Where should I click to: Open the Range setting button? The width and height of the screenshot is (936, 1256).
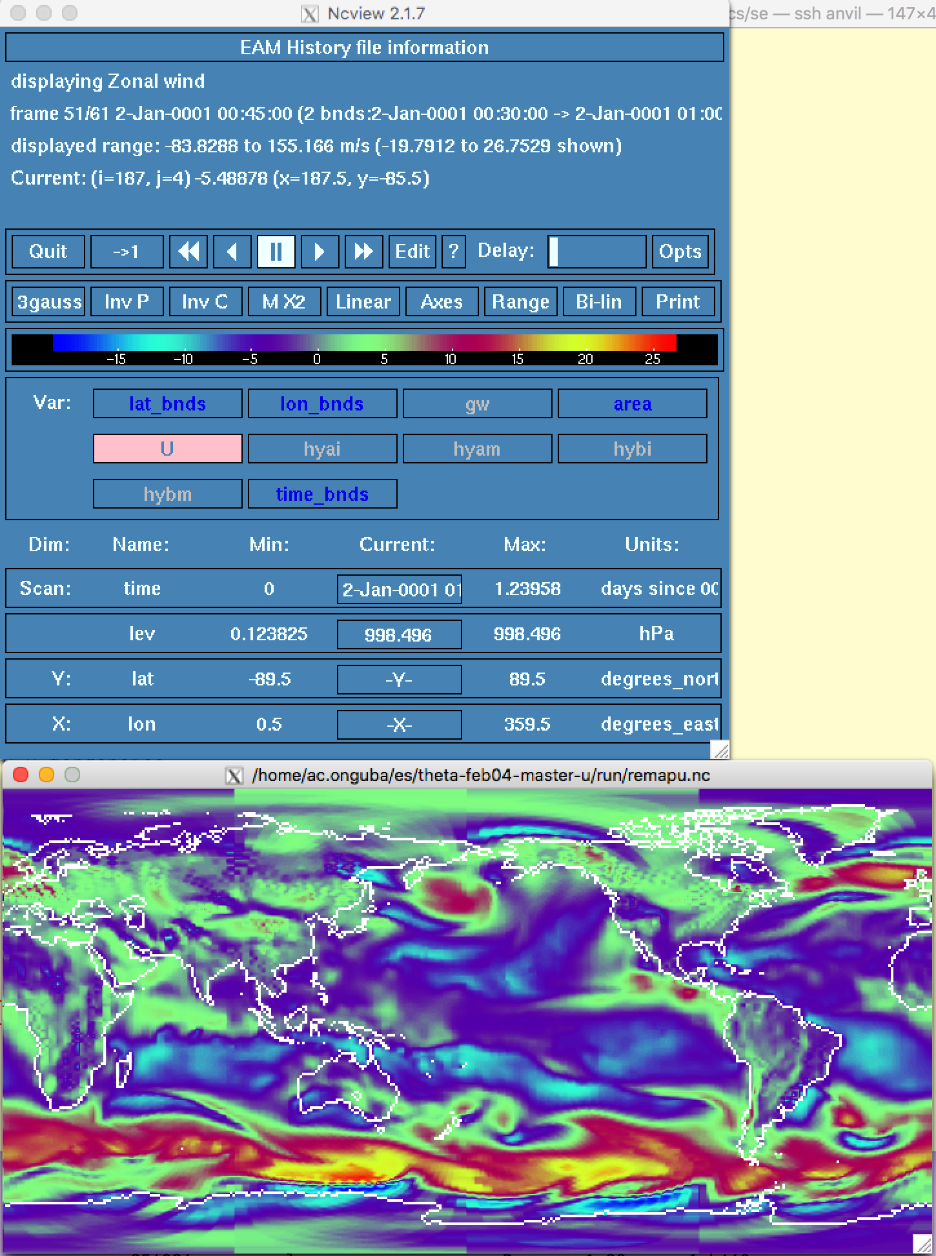[521, 301]
